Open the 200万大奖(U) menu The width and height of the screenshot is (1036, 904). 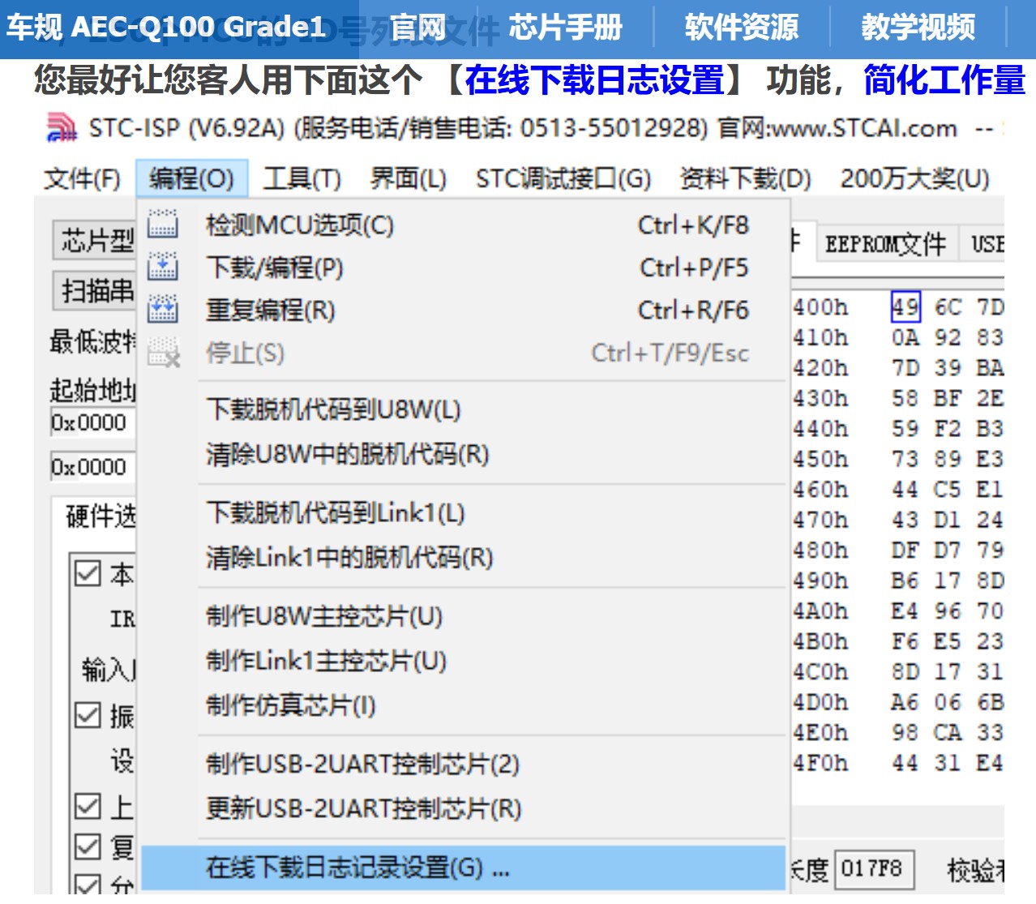(x=914, y=178)
